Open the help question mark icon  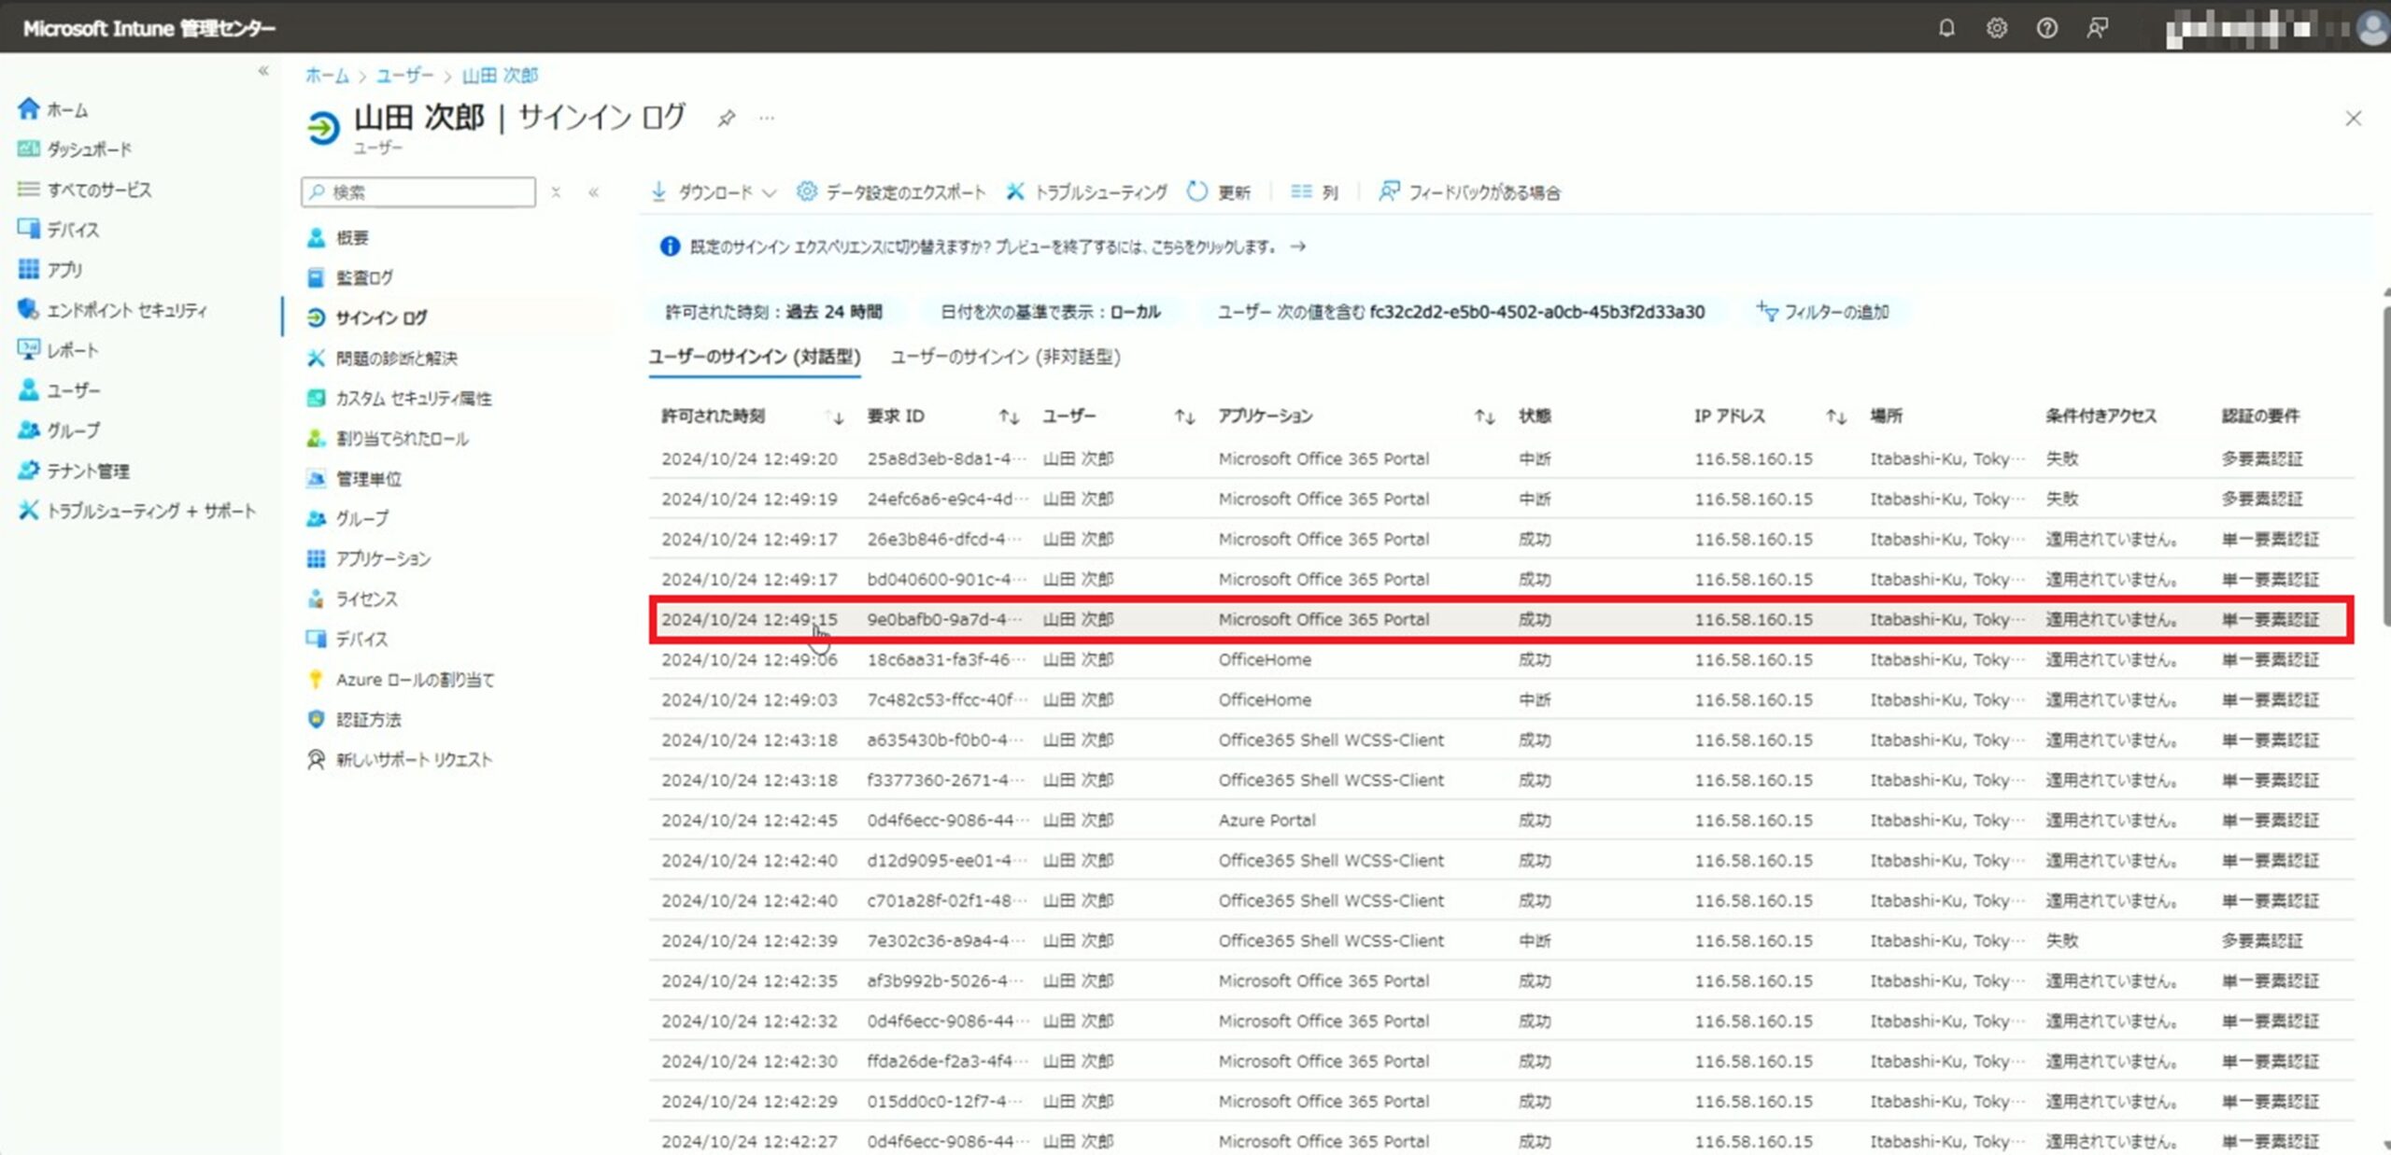[x=2046, y=28]
